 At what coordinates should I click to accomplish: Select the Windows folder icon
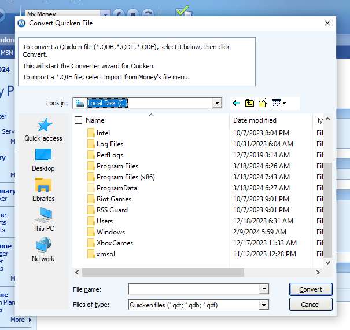(91, 232)
